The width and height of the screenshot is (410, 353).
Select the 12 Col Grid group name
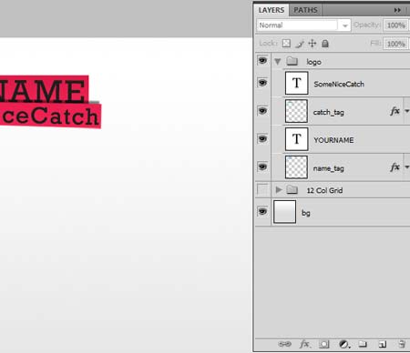coord(324,190)
